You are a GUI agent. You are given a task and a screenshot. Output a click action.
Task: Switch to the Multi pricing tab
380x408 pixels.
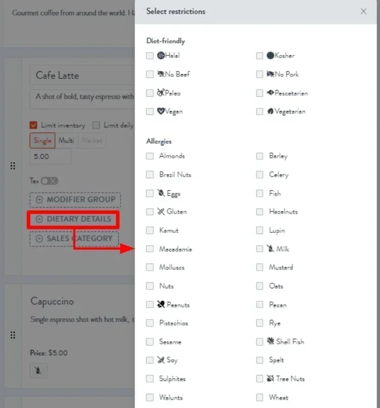point(66,140)
